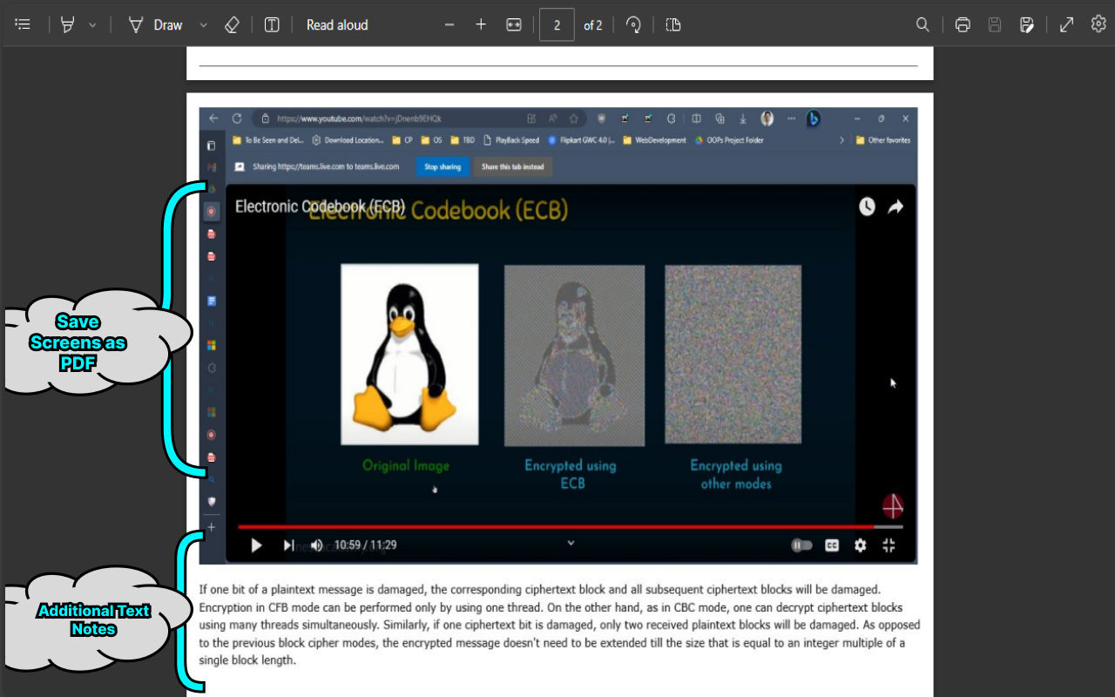Mute the video volume speaker
The width and height of the screenshot is (1115, 697).
point(316,545)
